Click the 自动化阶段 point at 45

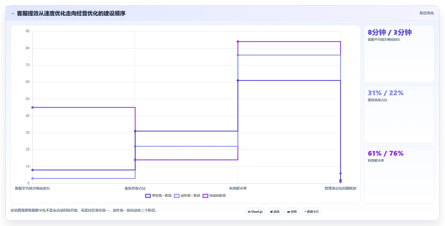(x=33, y=107)
